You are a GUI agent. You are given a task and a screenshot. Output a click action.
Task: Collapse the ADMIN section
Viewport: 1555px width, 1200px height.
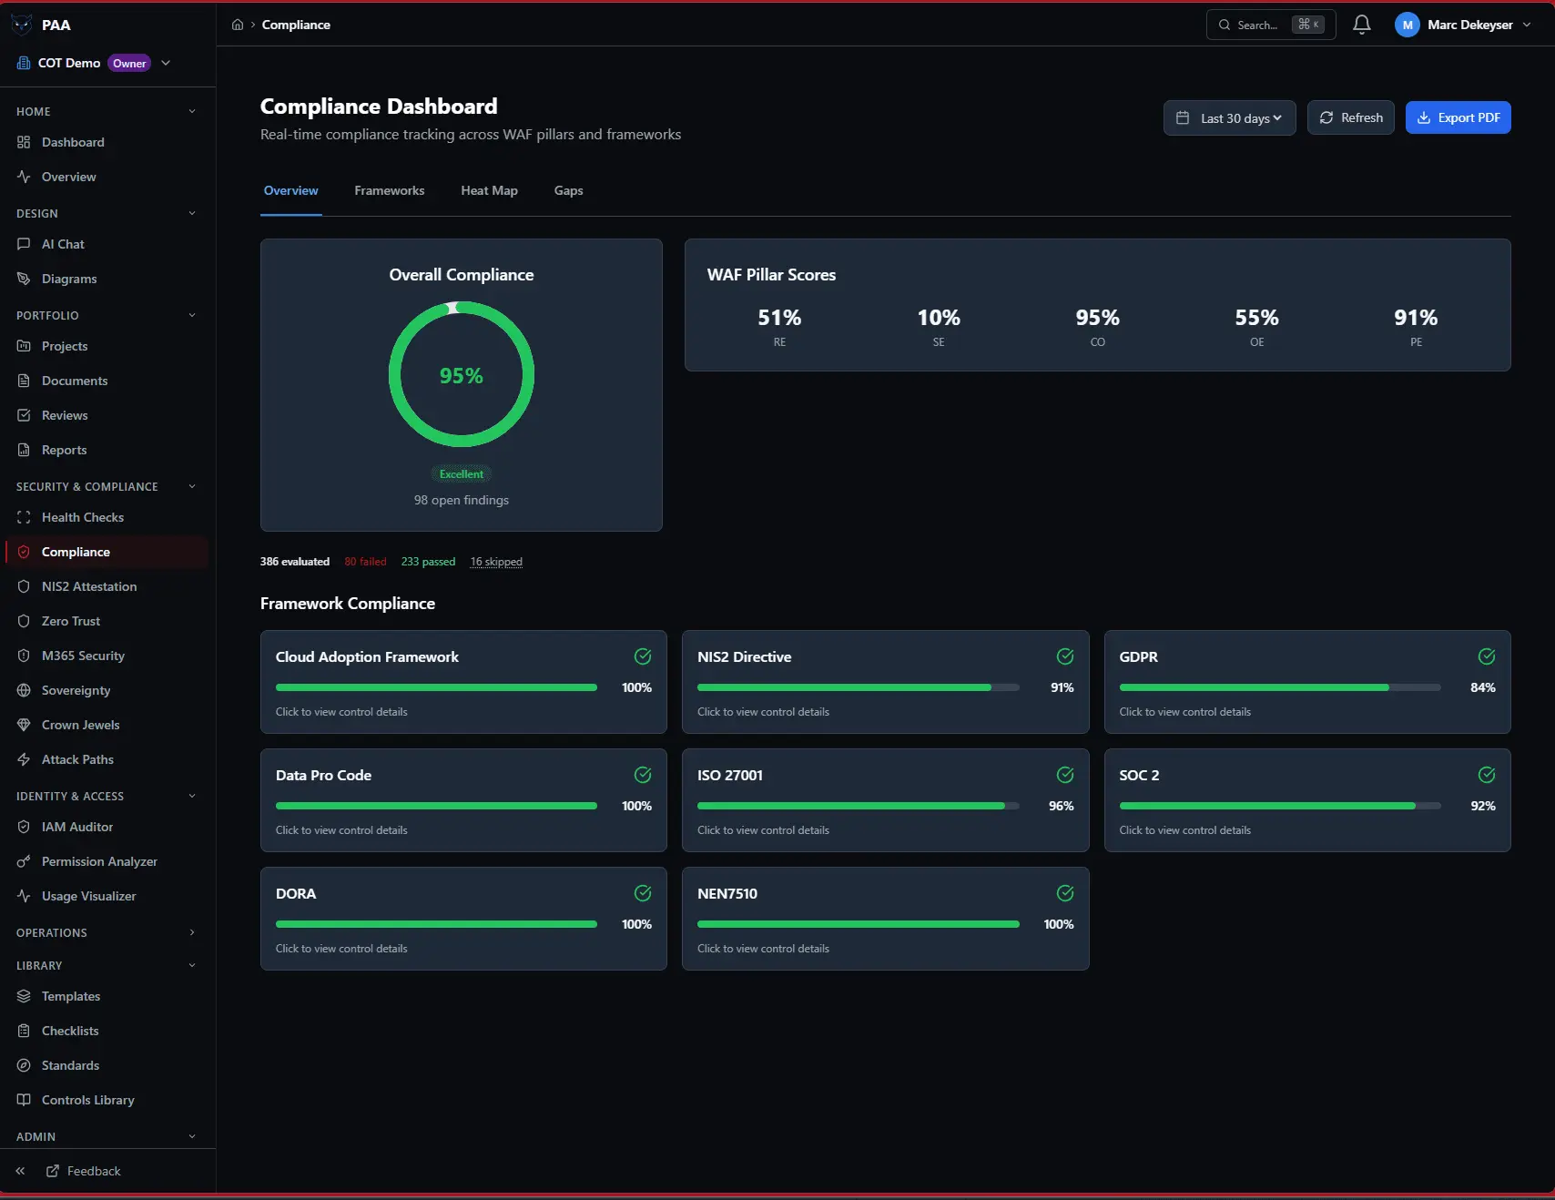pos(192,1136)
